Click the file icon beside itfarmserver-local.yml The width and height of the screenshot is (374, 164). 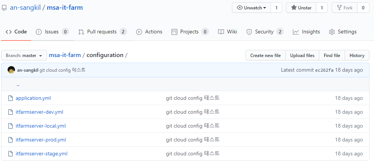pos(10,126)
